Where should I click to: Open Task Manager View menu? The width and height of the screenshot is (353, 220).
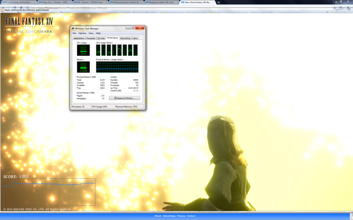tap(91, 33)
